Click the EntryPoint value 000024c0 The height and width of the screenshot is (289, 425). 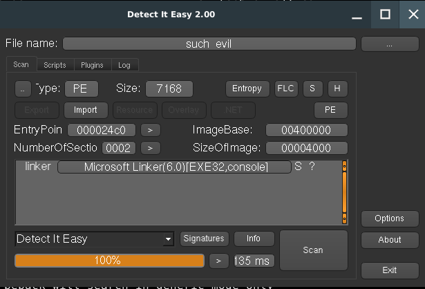click(x=102, y=130)
